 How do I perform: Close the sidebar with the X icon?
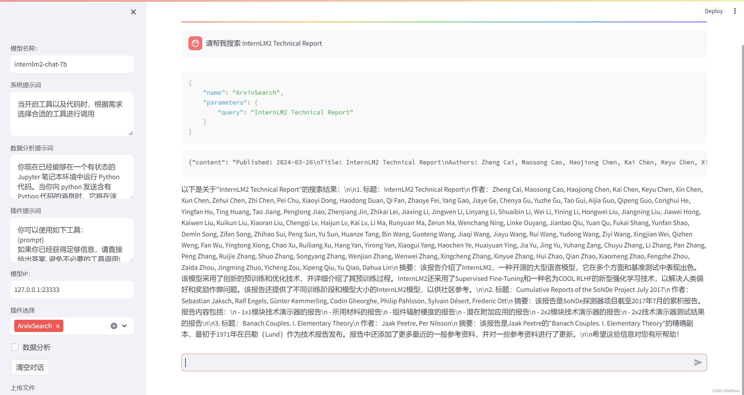click(133, 12)
